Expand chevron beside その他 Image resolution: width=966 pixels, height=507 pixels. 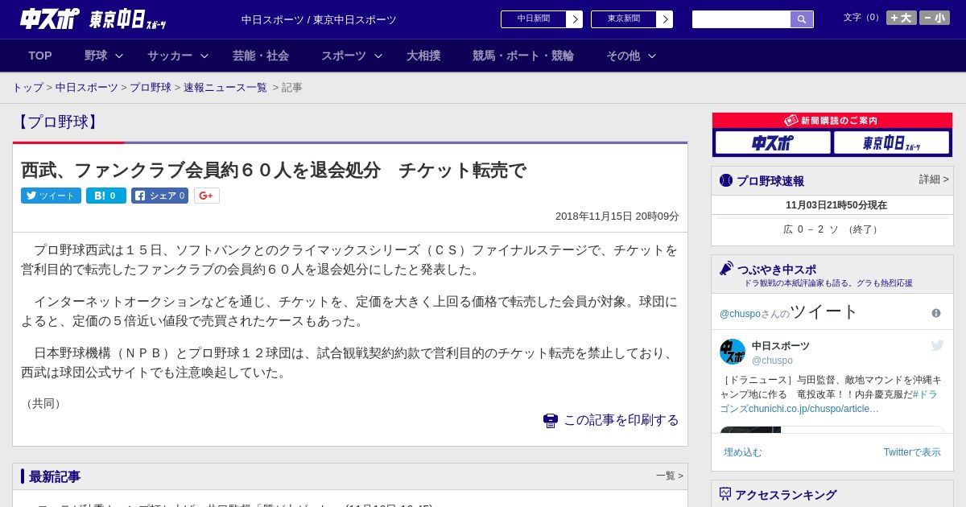pos(652,56)
